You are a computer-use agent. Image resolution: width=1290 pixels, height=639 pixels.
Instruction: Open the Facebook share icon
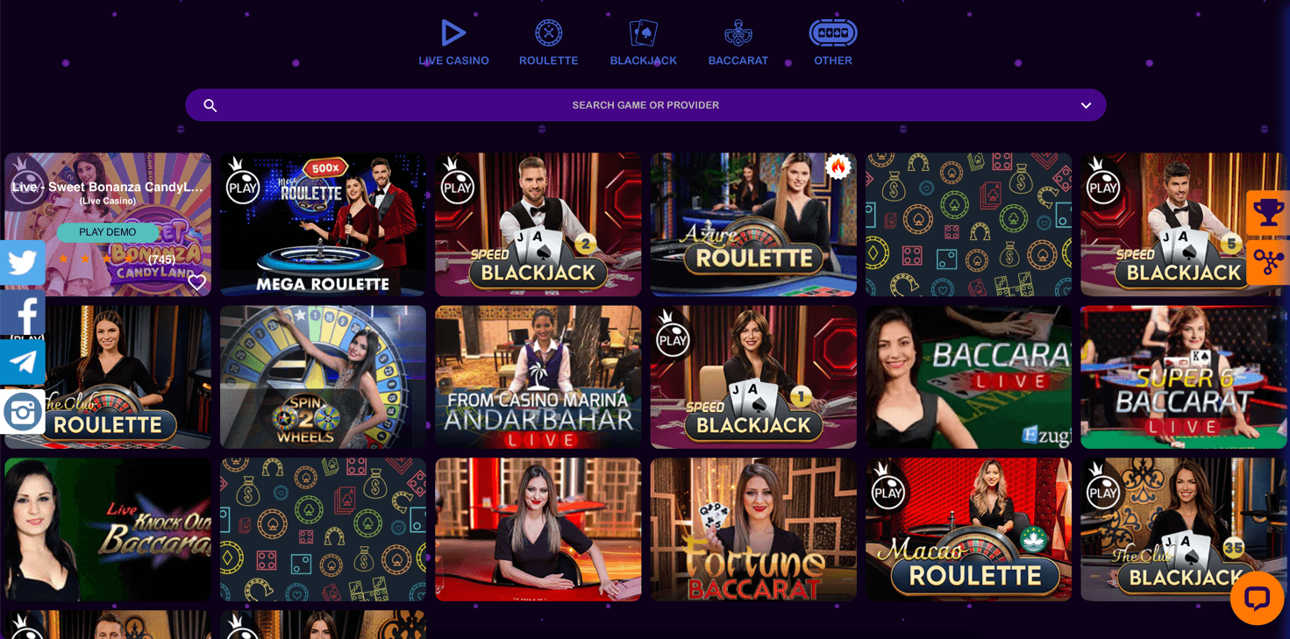tap(23, 312)
